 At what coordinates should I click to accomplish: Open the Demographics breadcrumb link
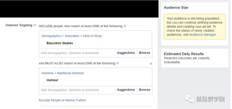click(x=51, y=36)
